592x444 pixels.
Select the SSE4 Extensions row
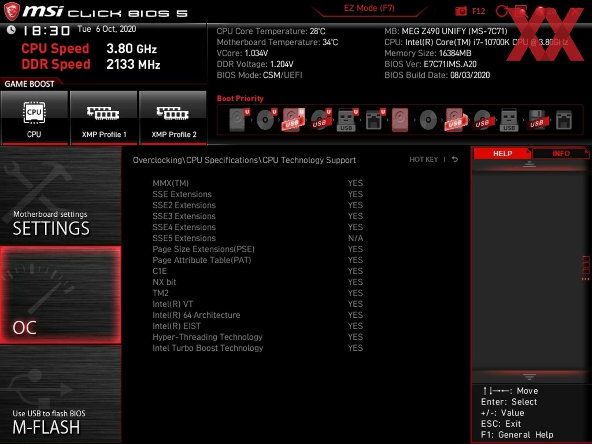[x=258, y=227]
